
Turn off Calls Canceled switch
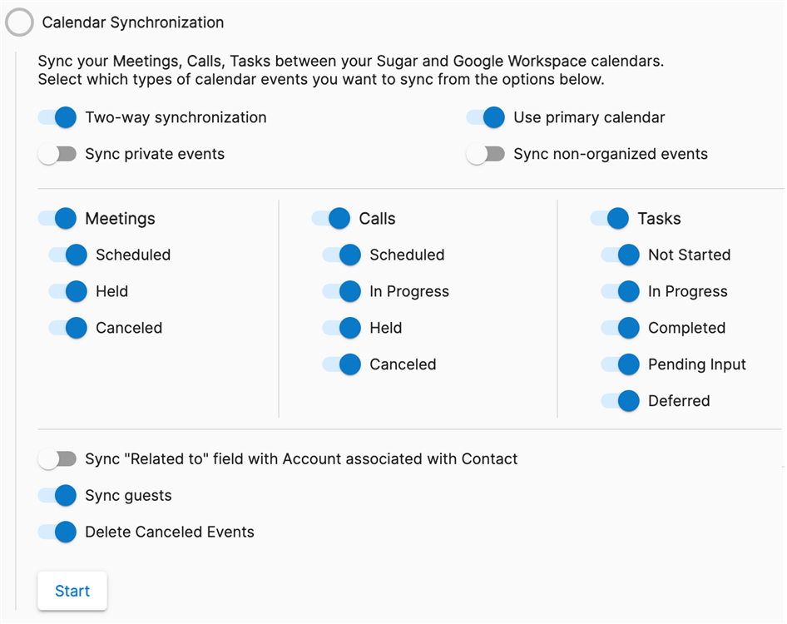click(342, 364)
